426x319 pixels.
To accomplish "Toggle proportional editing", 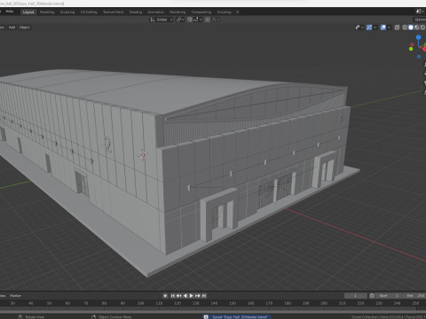I will [208, 19].
